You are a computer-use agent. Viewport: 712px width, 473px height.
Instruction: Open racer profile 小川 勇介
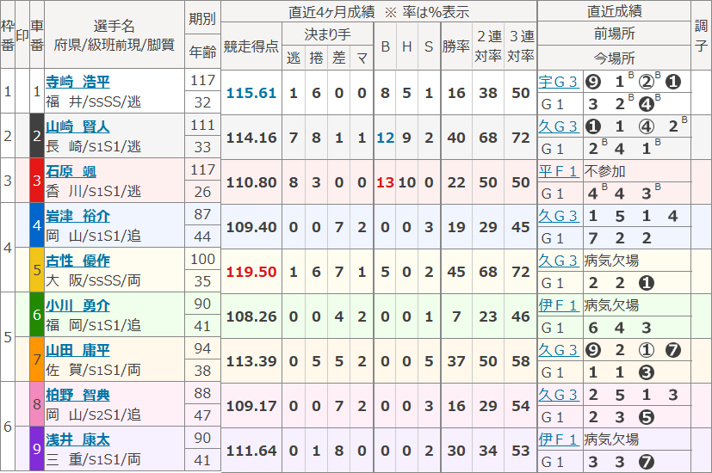pyautogui.click(x=77, y=305)
